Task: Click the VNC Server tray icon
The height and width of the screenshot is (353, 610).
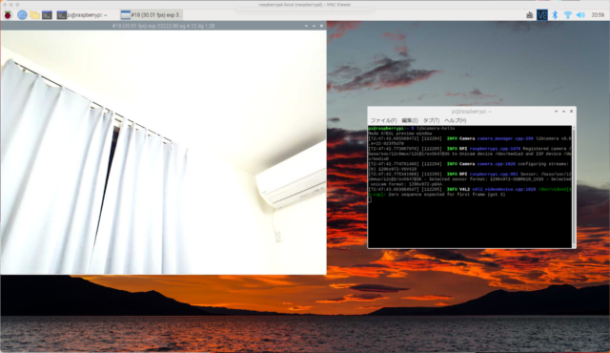Action: tap(542, 15)
